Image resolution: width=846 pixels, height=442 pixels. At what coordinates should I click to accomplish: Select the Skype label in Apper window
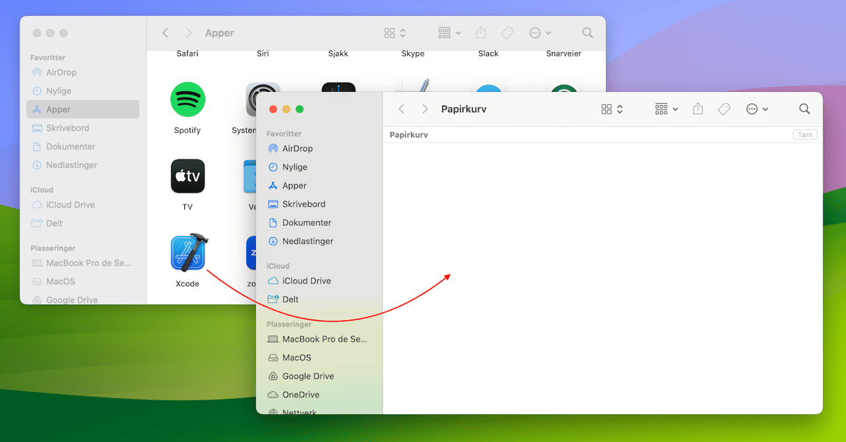pos(413,54)
